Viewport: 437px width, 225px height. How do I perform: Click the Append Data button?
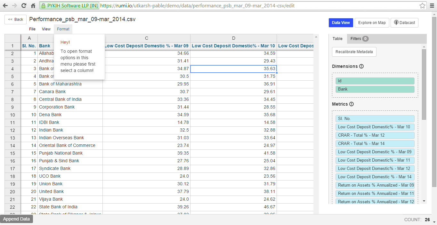[16, 219]
